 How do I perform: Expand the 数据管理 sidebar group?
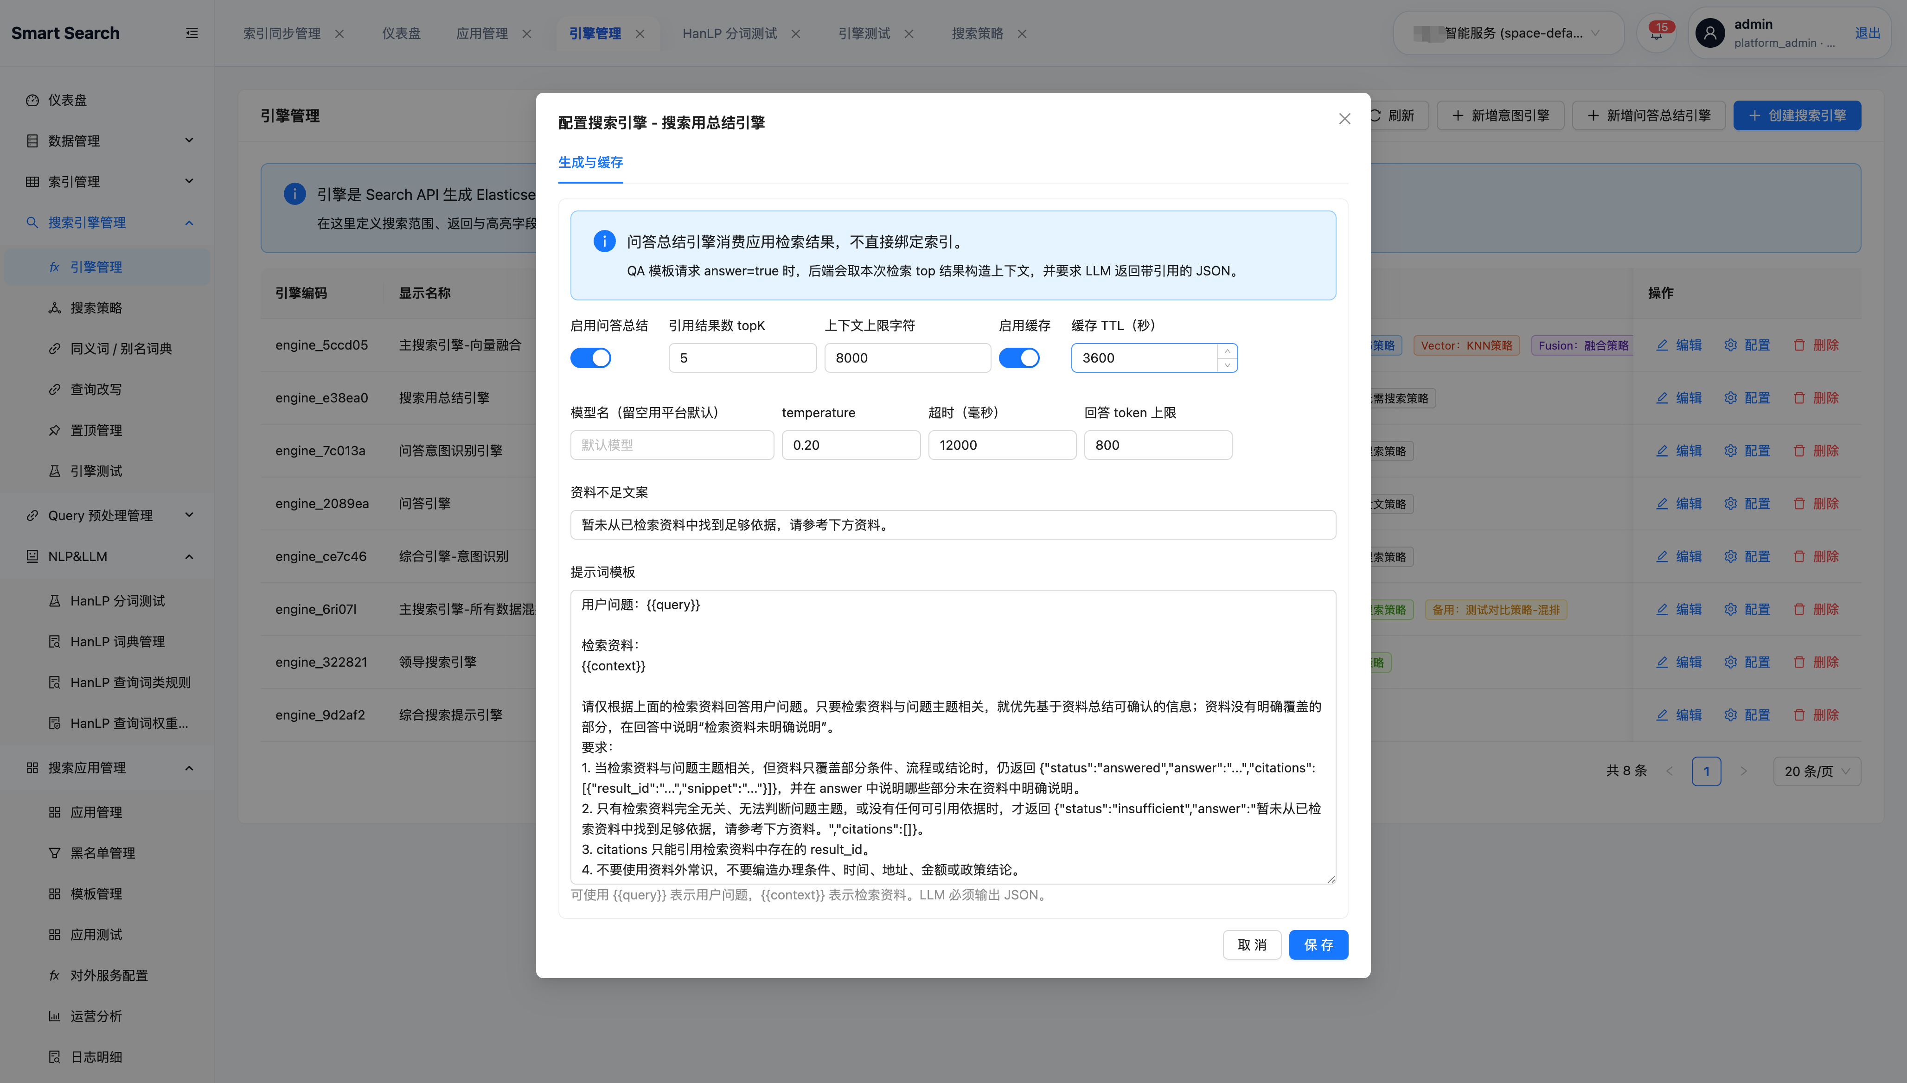click(x=107, y=140)
